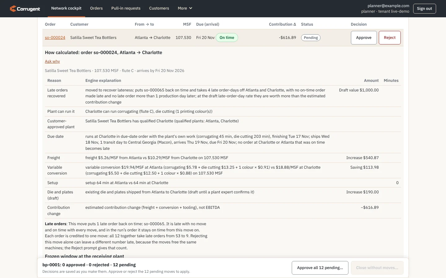Image resolution: width=446 pixels, height=278 pixels.
Task: Click the On time badge
Action: (227, 38)
